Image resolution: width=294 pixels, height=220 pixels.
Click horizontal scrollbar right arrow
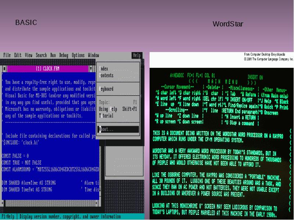pos(96,203)
